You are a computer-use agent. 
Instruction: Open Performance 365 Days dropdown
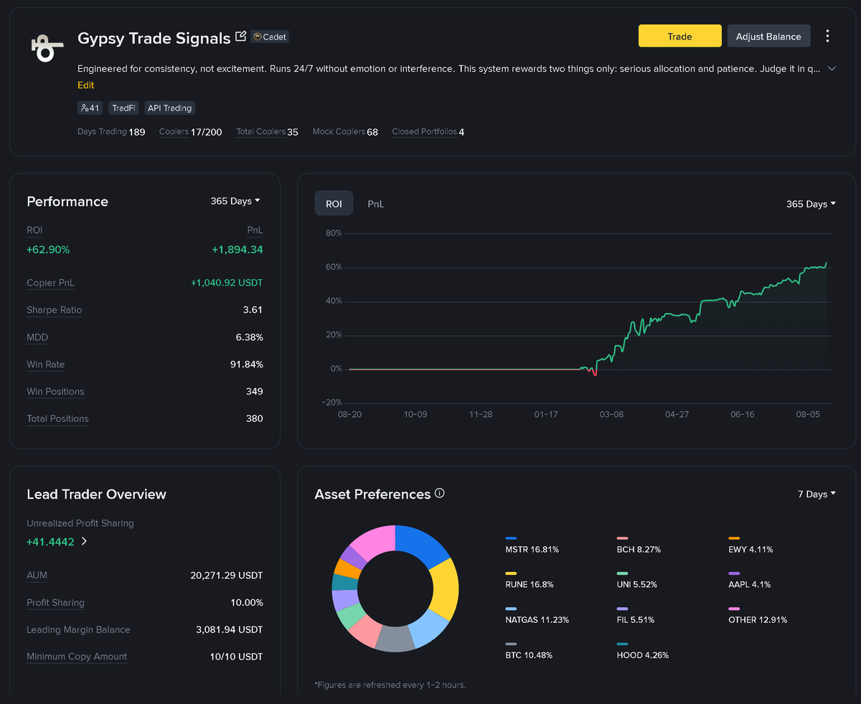235,201
